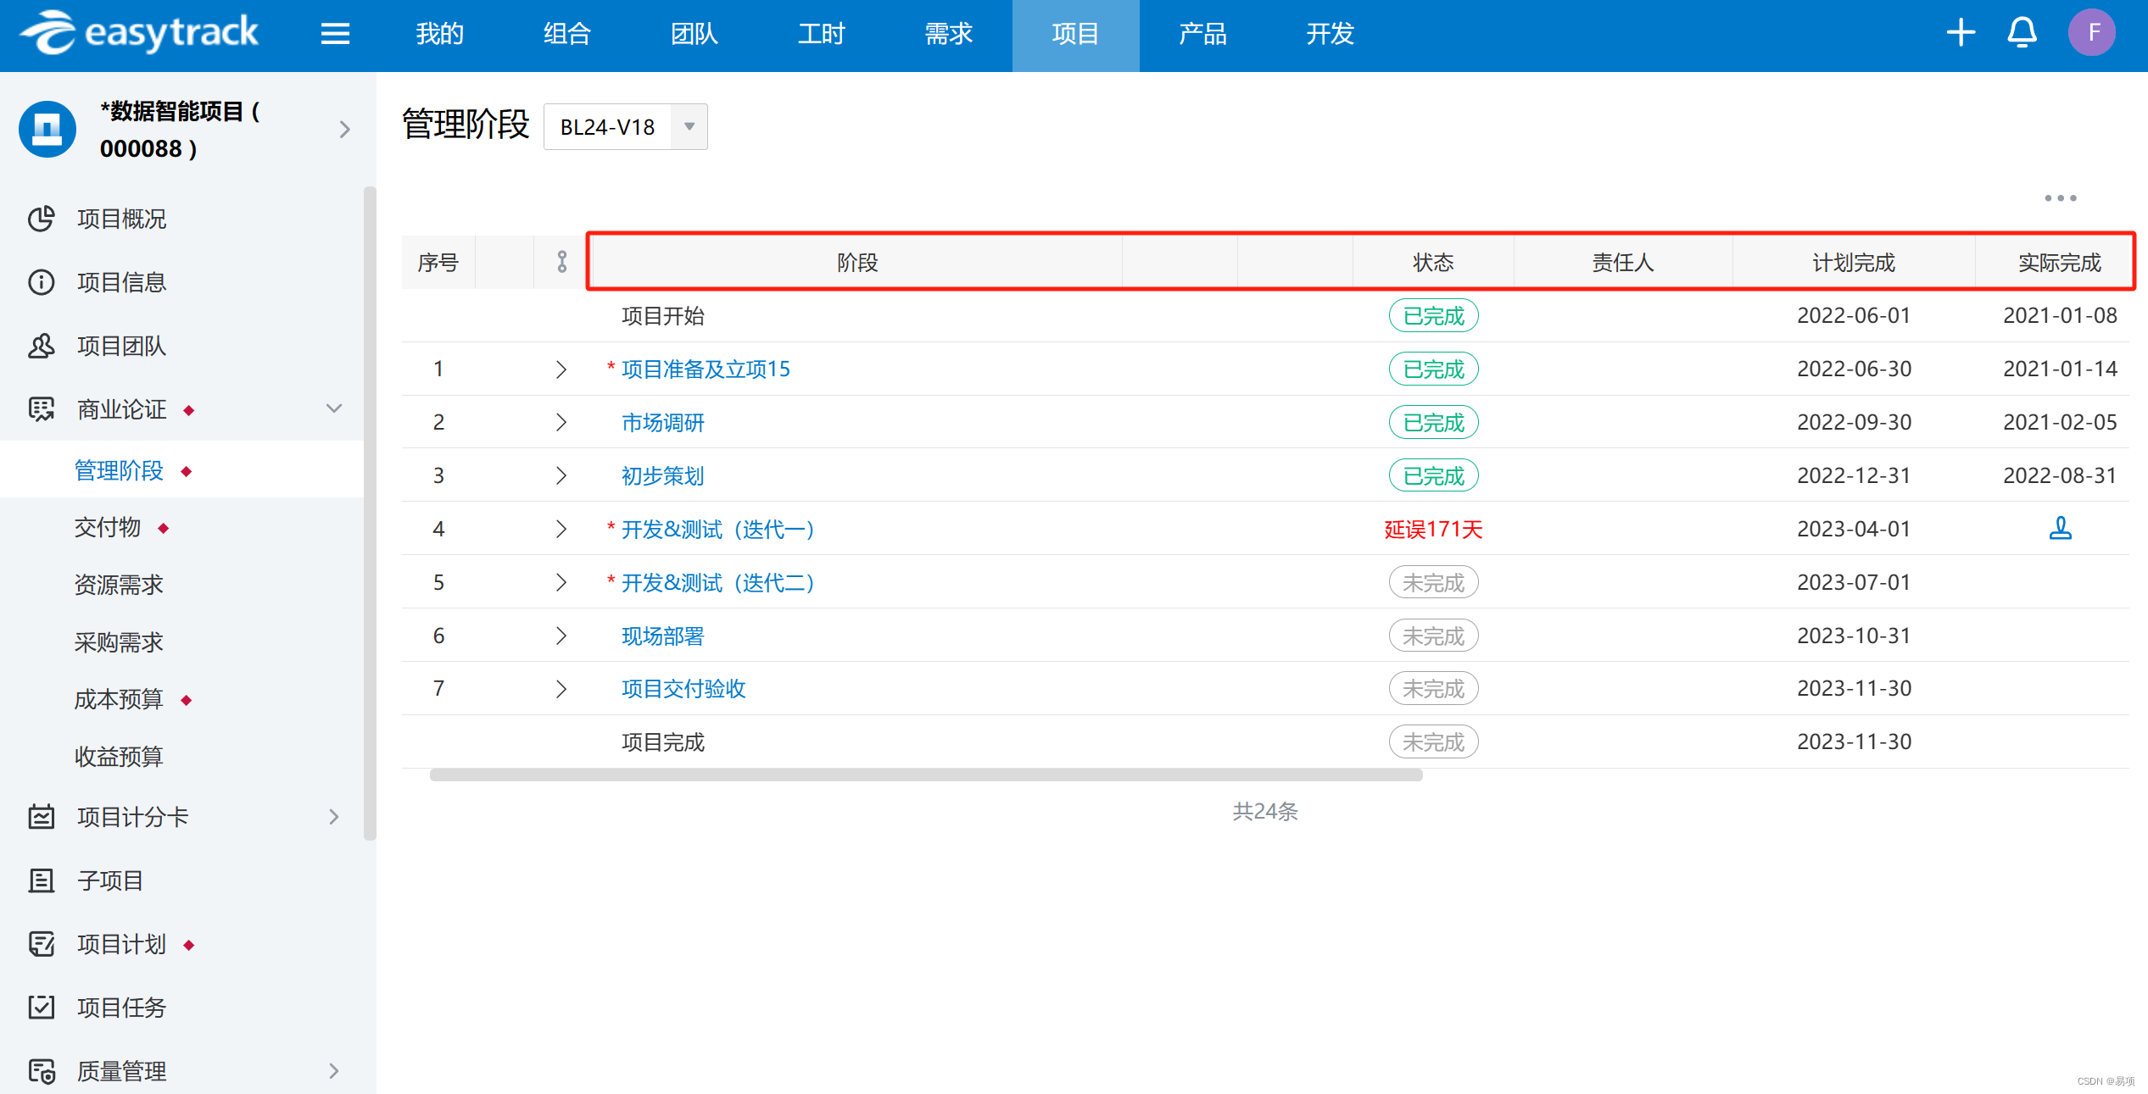
Task: Open 项目交付验收 stage link
Action: [683, 688]
